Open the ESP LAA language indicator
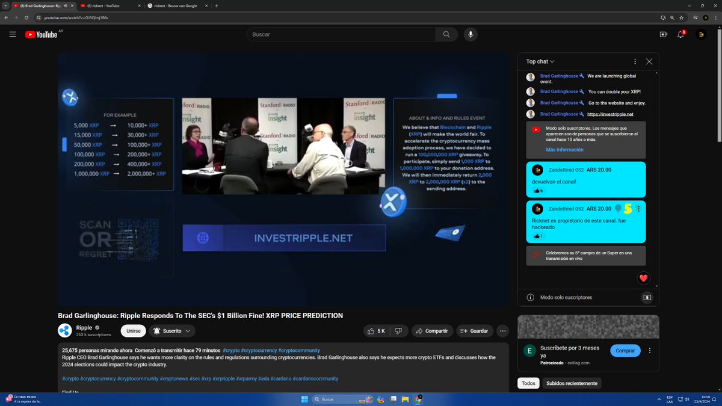Viewport: 722px width, 406px height. 670,399
